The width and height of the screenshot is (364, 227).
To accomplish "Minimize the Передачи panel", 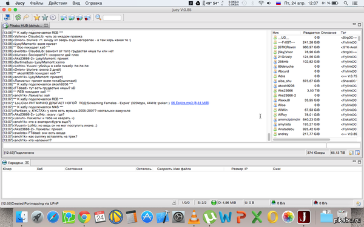I will pyautogui.click(x=354, y=162).
